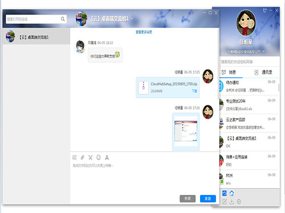Minimize the contacts window

coord(271,11)
